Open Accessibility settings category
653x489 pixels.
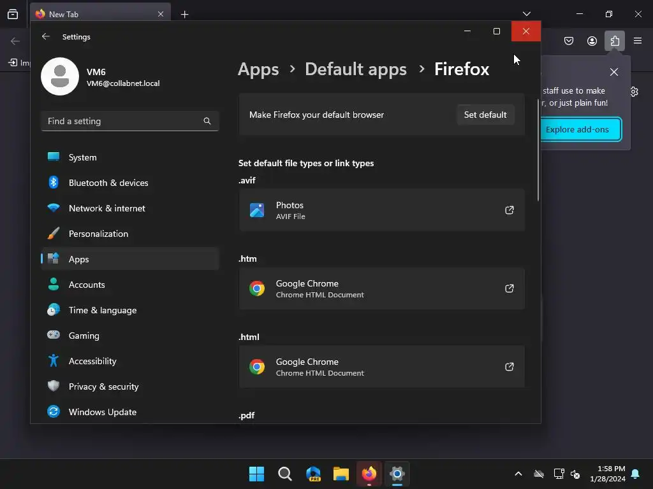coord(130,361)
